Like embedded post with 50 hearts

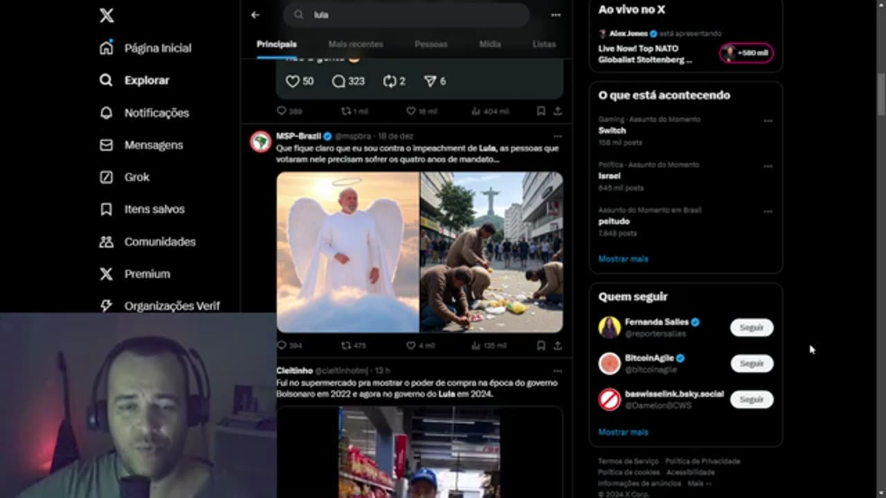click(300, 81)
